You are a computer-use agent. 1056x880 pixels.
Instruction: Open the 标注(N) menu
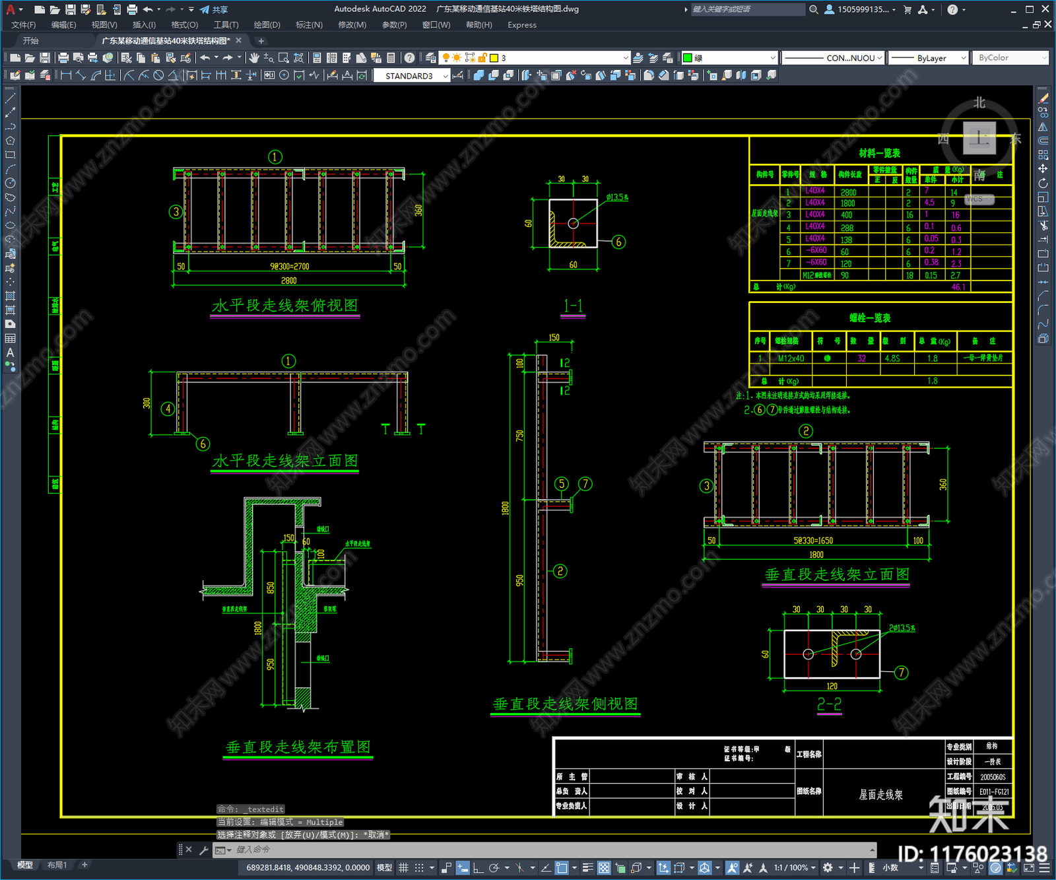coord(309,25)
